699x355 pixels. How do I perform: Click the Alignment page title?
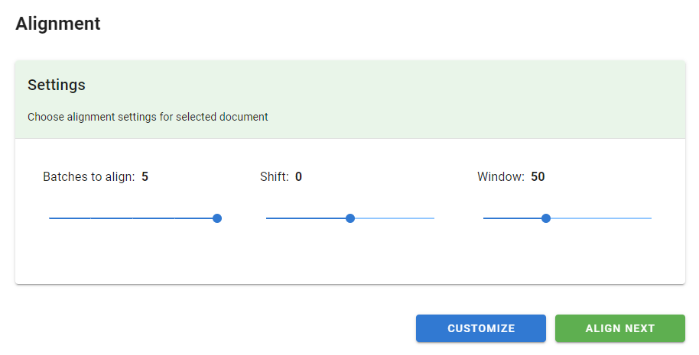(x=58, y=24)
